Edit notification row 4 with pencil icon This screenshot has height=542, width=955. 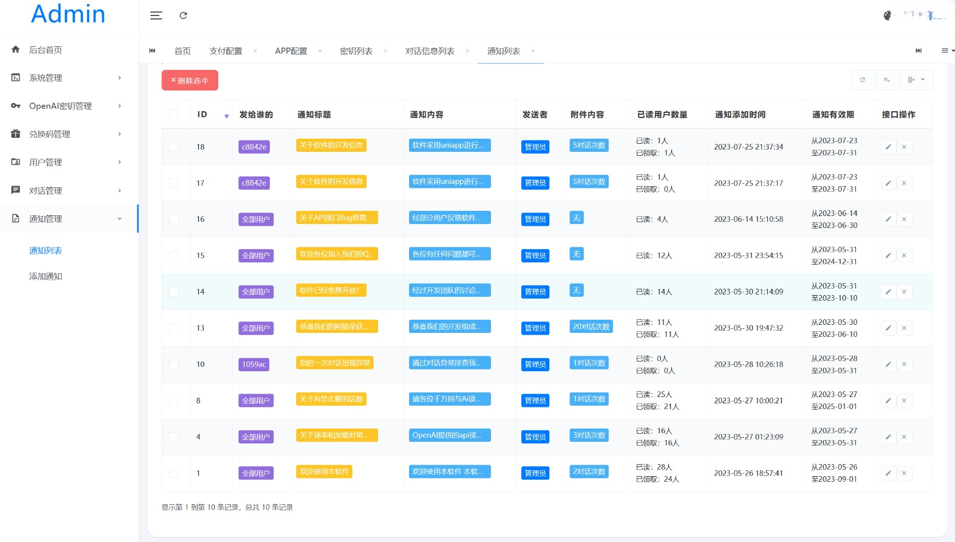(x=889, y=437)
